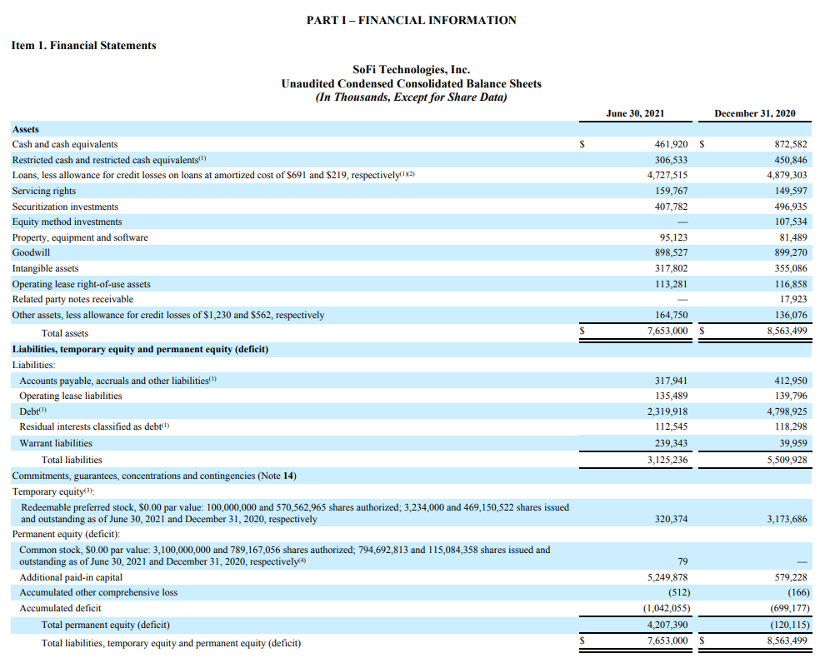
Task: Click the value 17,923
Action: point(792,299)
